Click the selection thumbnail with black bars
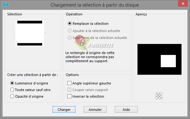The image size is (190, 119). pyautogui.click(x=30, y=33)
